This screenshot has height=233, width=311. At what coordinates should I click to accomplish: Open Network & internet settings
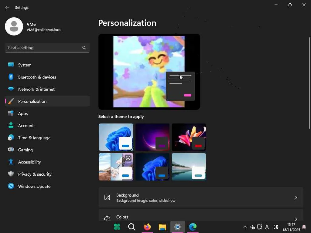pyautogui.click(x=47, y=89)
